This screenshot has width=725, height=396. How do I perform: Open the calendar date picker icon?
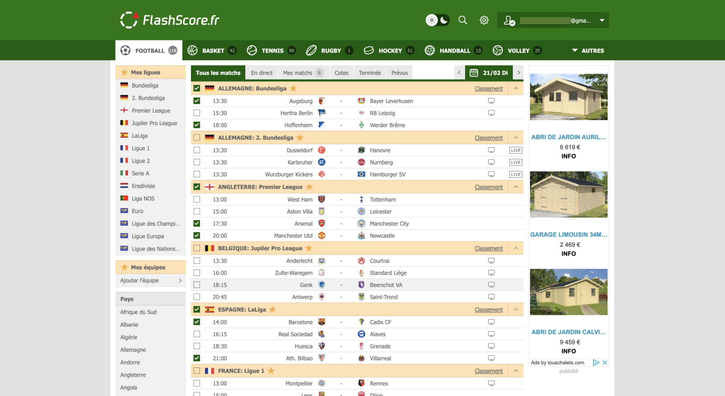click(474, 73)
